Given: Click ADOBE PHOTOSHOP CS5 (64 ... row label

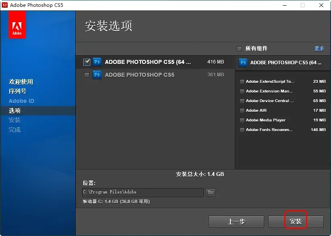Looking at the screenshot, I should click(x=148, y=62).
